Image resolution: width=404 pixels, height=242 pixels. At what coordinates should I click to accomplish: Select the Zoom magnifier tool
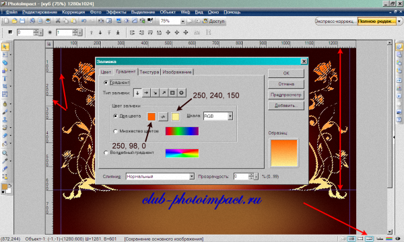[5, 153]
